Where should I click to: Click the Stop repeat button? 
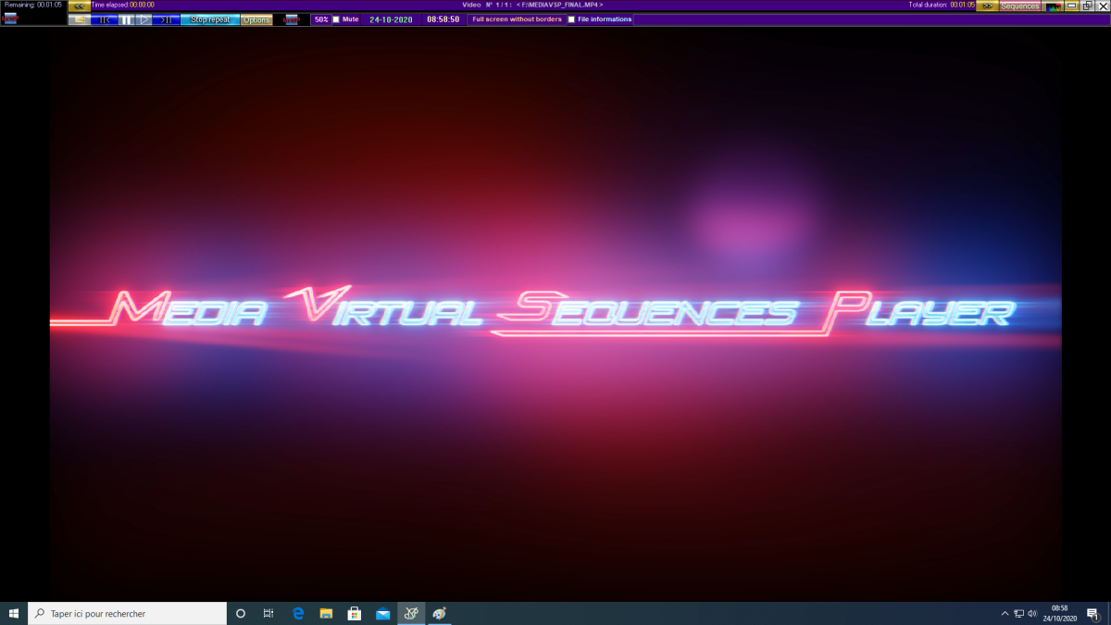(210, 19)
